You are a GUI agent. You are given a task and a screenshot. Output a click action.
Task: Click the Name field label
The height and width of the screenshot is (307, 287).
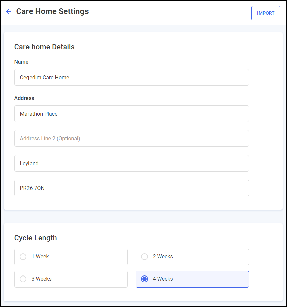pyautogui.click(x=21, y=62)
